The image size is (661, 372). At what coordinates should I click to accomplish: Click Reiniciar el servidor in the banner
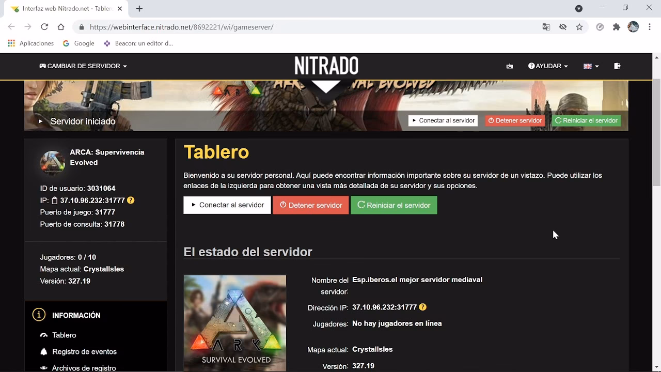tap(586, 120)
